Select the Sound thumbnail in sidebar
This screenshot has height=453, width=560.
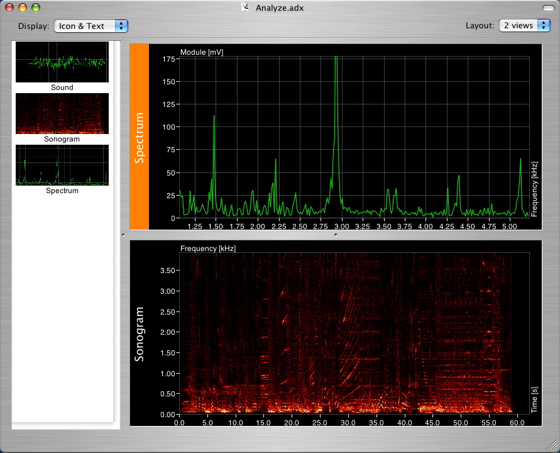coord(62,62)
